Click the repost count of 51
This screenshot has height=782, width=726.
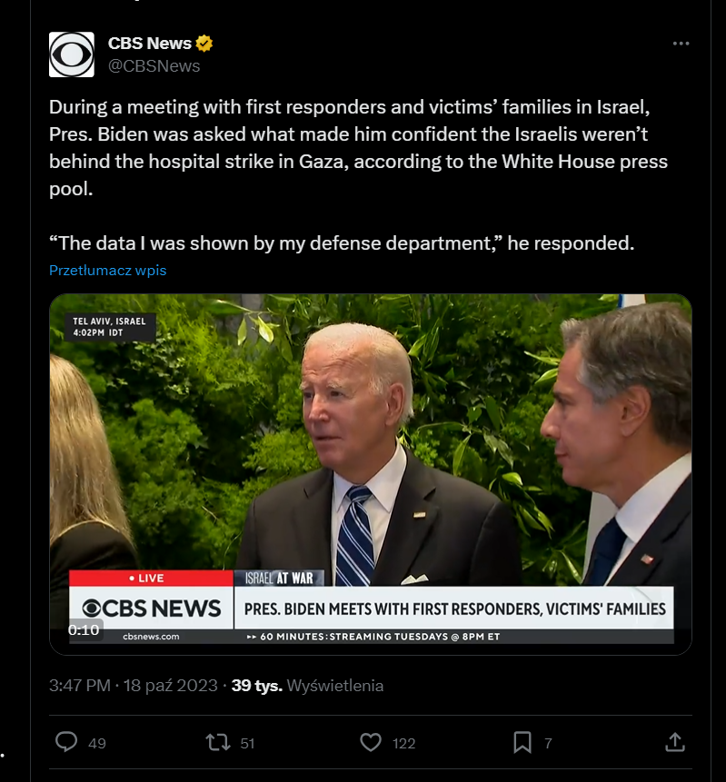(247, 743)
